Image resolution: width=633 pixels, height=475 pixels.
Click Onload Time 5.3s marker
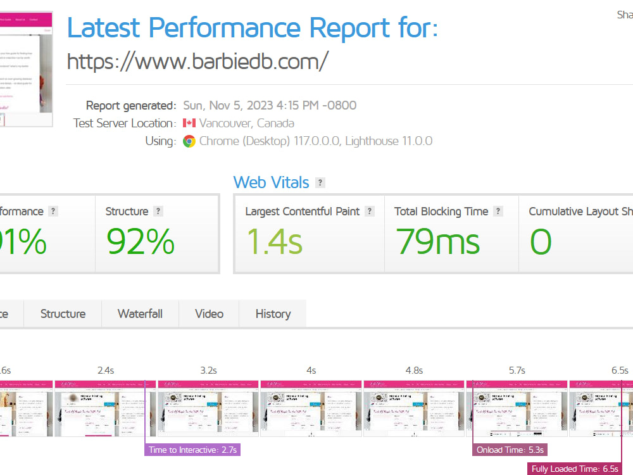click(x=510, y=450)
